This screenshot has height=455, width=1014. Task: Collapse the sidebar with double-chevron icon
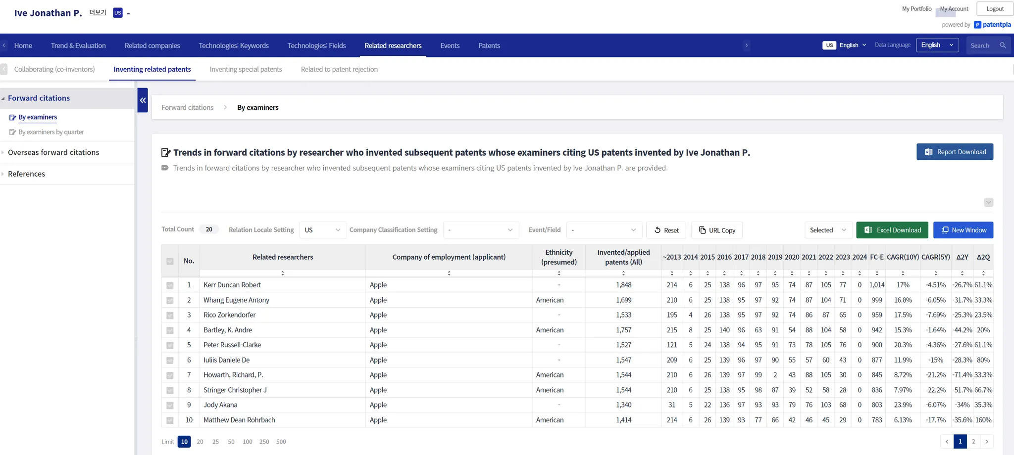click(143, 100)
